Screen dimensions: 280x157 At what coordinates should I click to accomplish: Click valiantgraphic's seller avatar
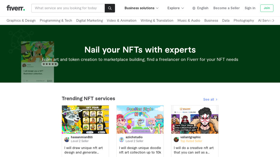pyautogui.click(x=176, y=139)
